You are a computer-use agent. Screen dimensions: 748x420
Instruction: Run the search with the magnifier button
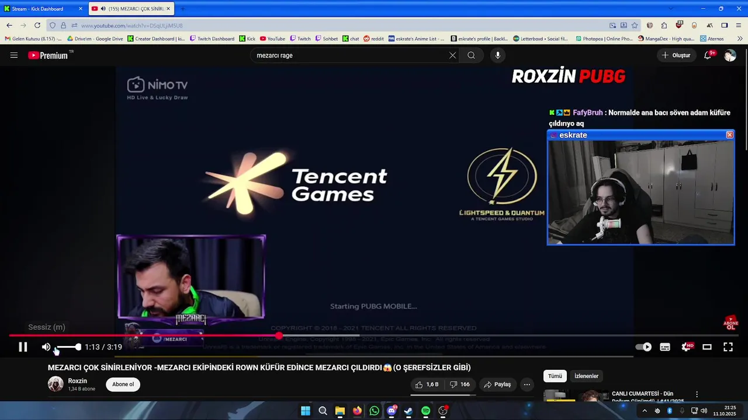tap(471, 55)
